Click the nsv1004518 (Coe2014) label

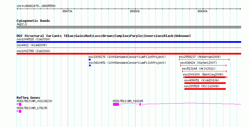34,39
